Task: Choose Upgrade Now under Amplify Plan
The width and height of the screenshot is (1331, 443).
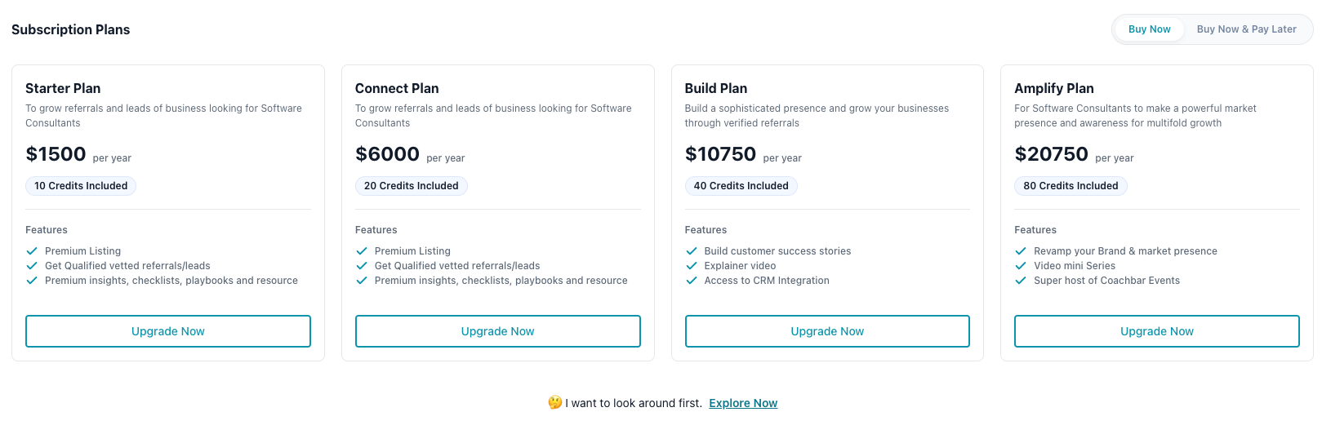Action: [1156, 331]
